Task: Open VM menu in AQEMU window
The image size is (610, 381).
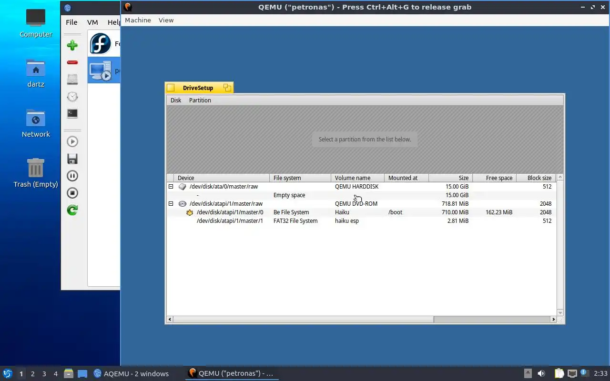Action: 92,22
